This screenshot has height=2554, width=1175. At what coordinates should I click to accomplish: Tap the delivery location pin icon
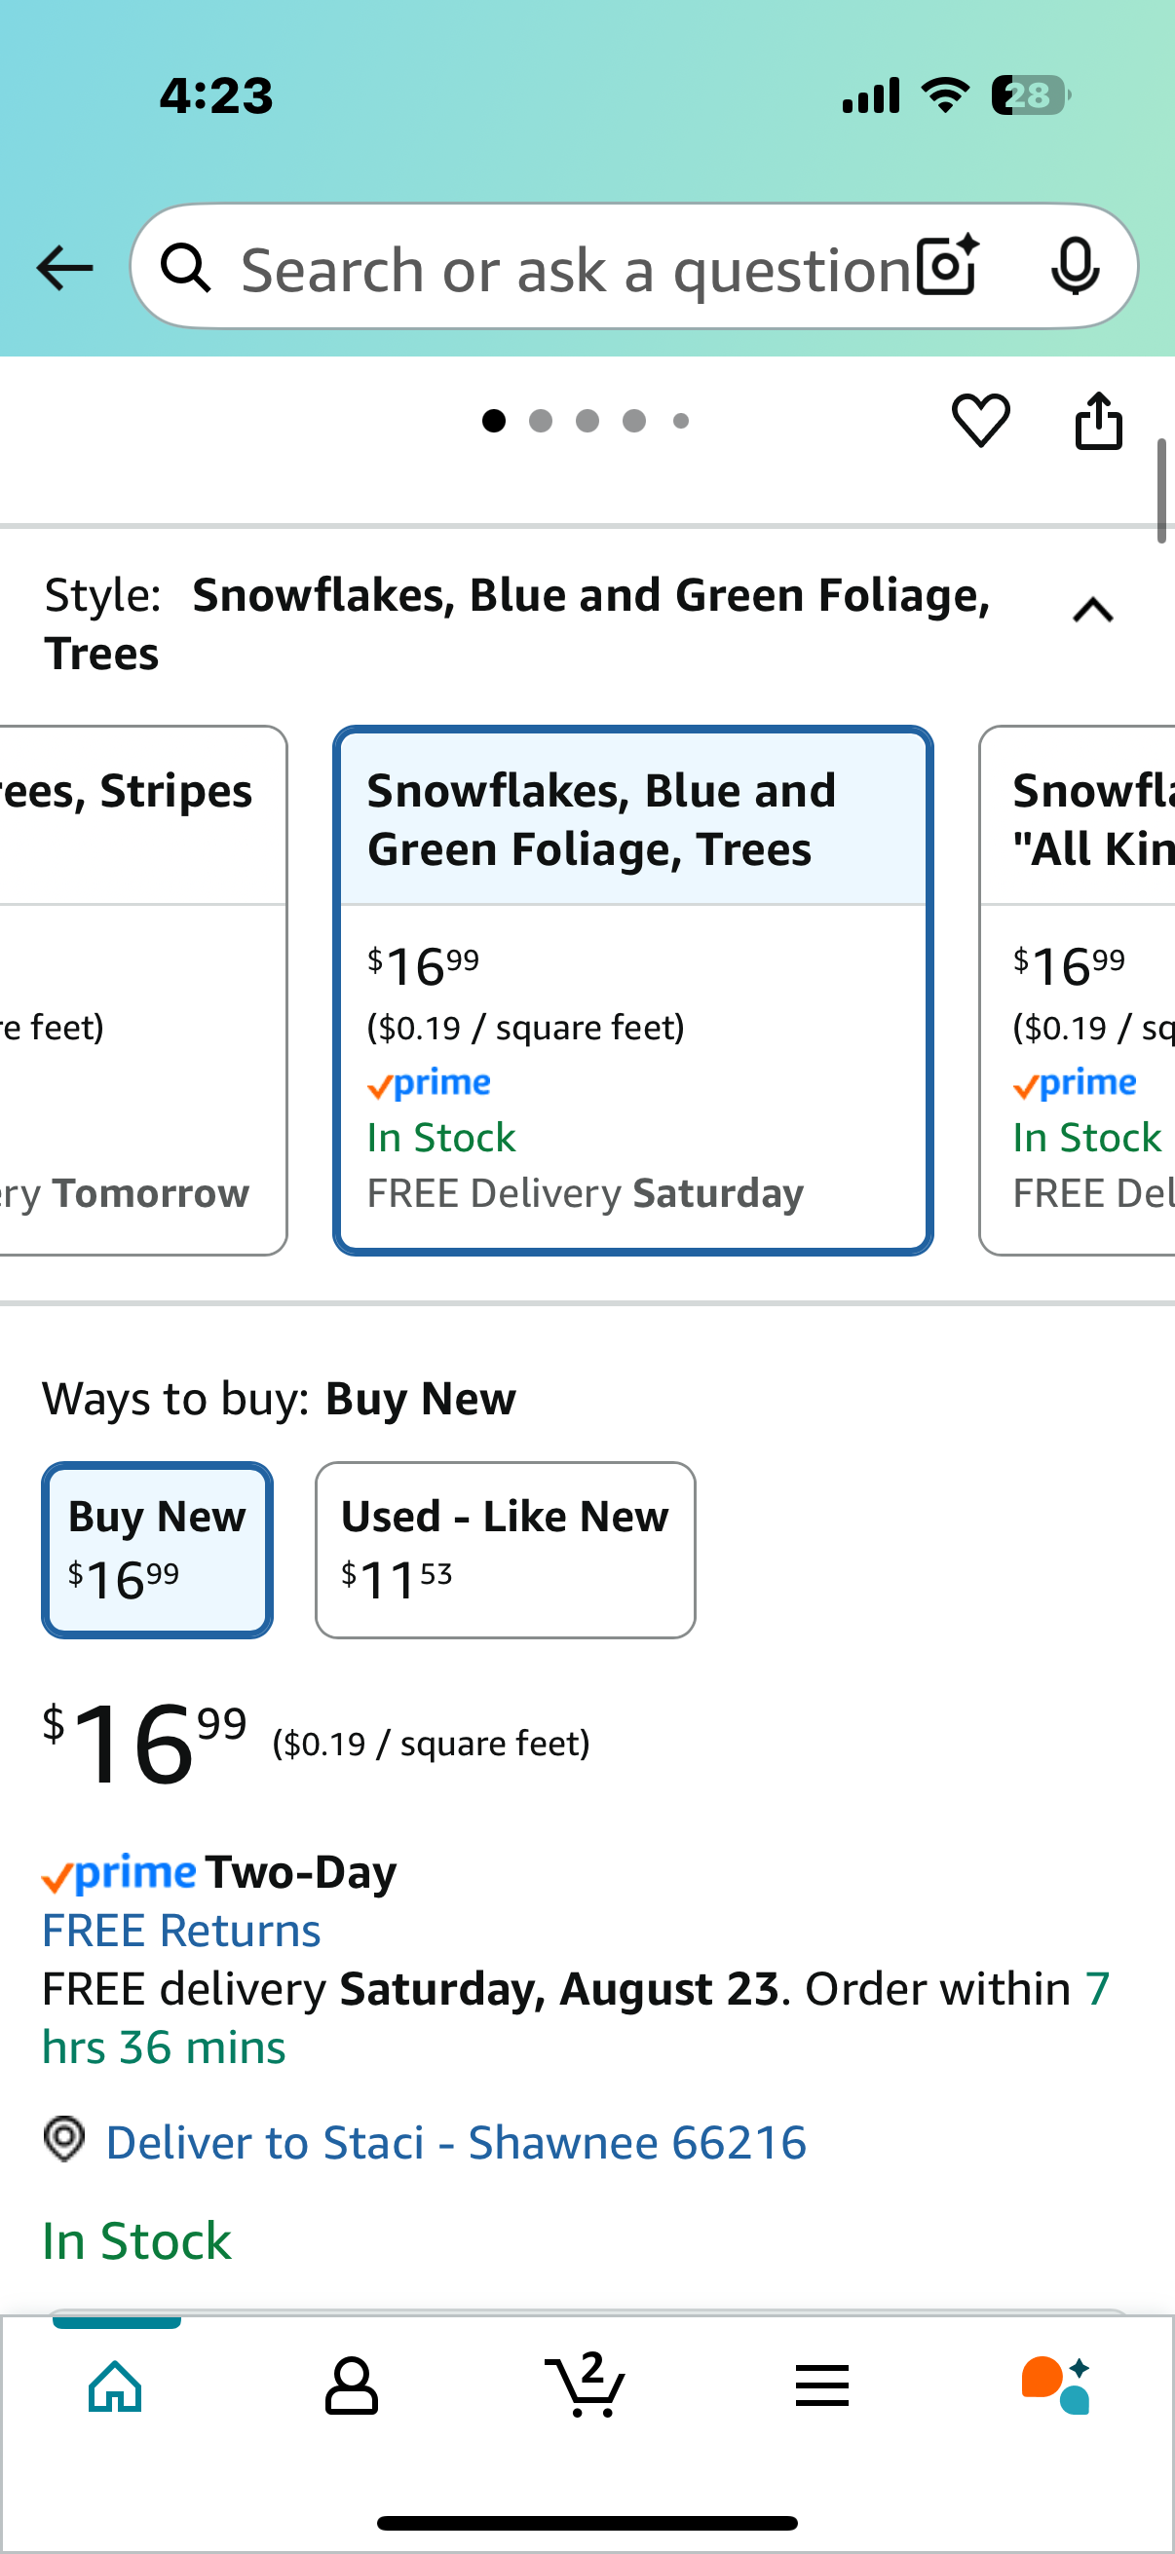[64, 2140]
